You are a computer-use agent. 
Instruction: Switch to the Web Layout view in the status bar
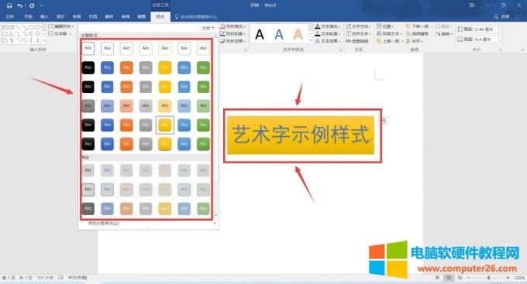460,278
